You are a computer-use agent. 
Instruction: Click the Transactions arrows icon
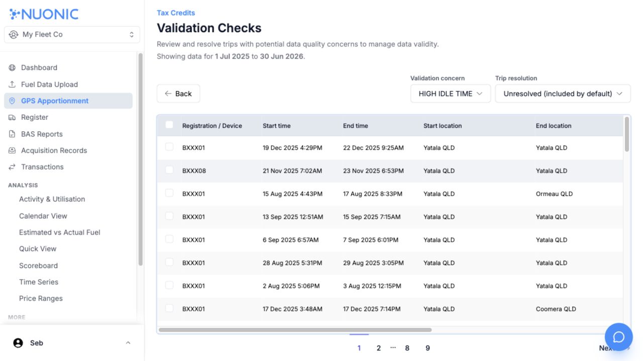point(12,167)
